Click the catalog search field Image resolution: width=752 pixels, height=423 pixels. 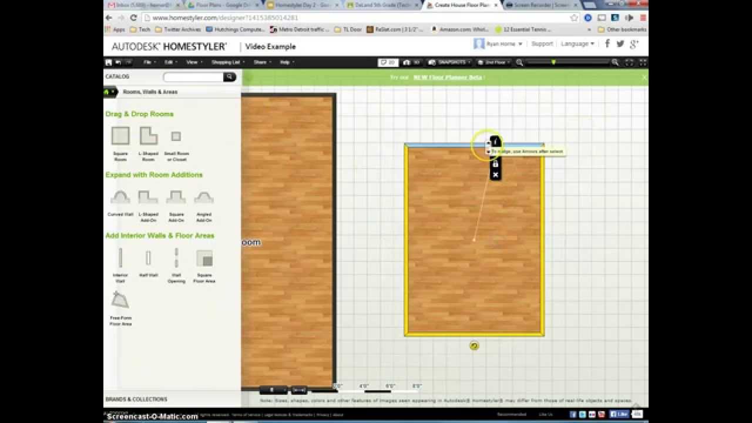193,77
